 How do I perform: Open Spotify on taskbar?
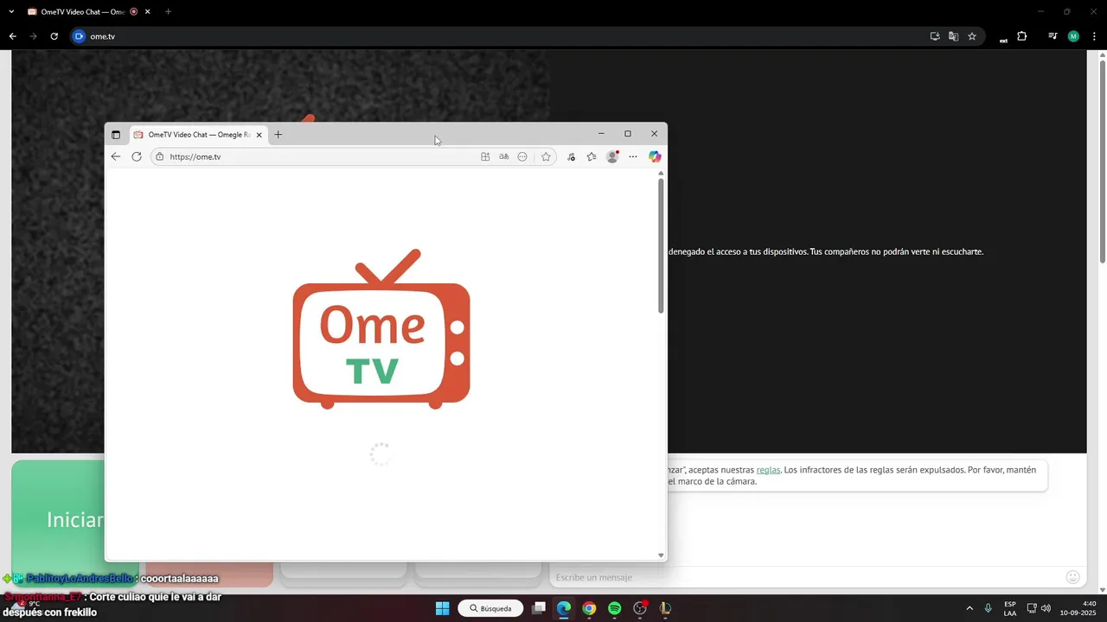pos(614,608)
